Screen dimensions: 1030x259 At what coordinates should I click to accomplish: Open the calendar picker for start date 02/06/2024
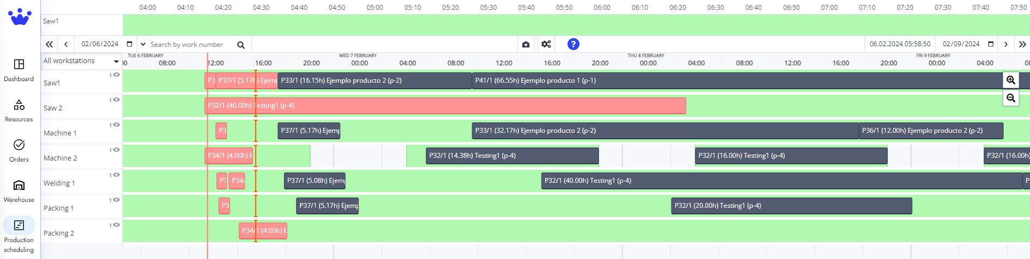click(x=129, y=44)
